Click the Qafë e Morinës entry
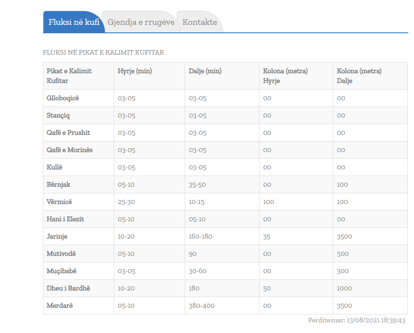Image resolution: width=414 pixels, height=333 pixels. pos(70,150)
